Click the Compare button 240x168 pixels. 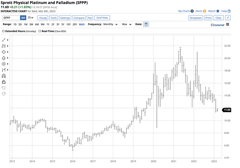point(79,18)
